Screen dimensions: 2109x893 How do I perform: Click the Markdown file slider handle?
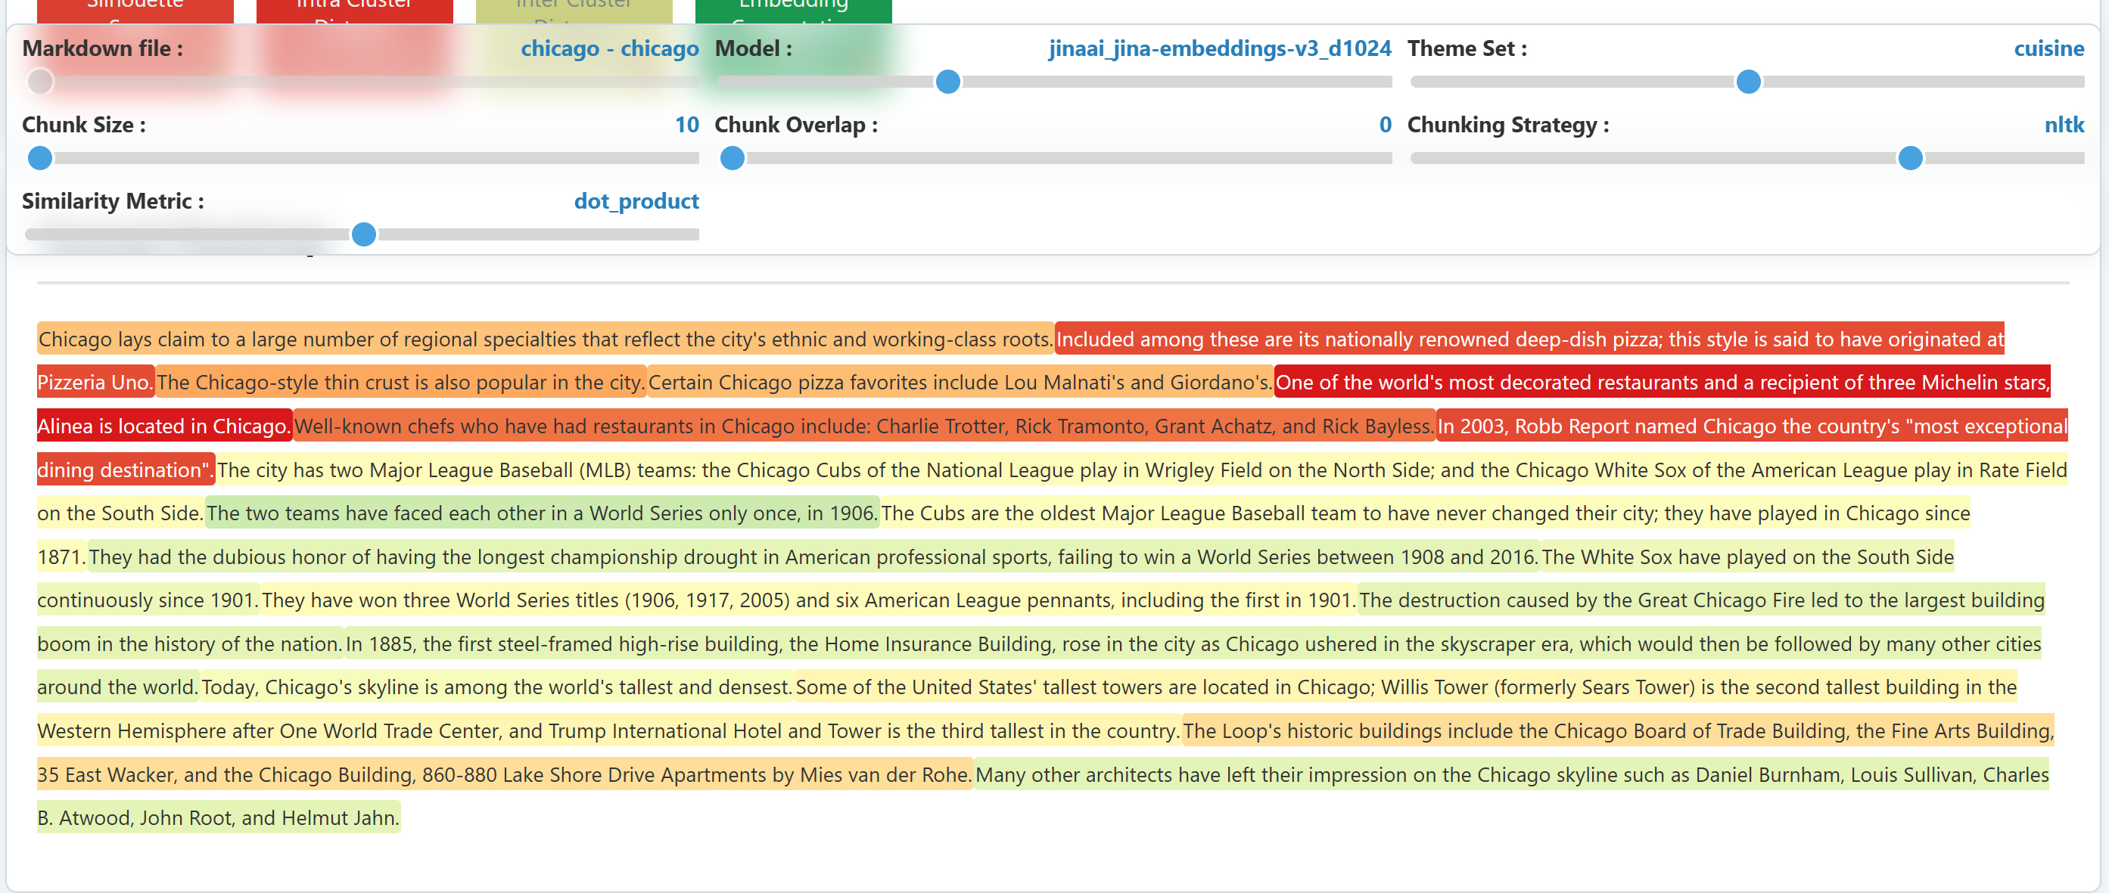[x=39, y=82]
